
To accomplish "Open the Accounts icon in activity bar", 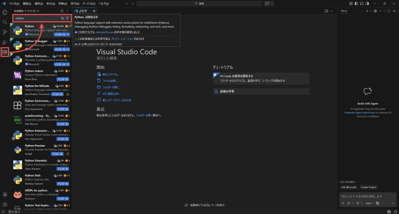I will [x=5, y=195].
